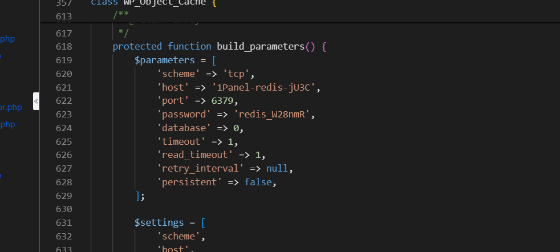Place cursor on the $parameters variable
This screenshot has height=252, width=560.
point(165,60)
